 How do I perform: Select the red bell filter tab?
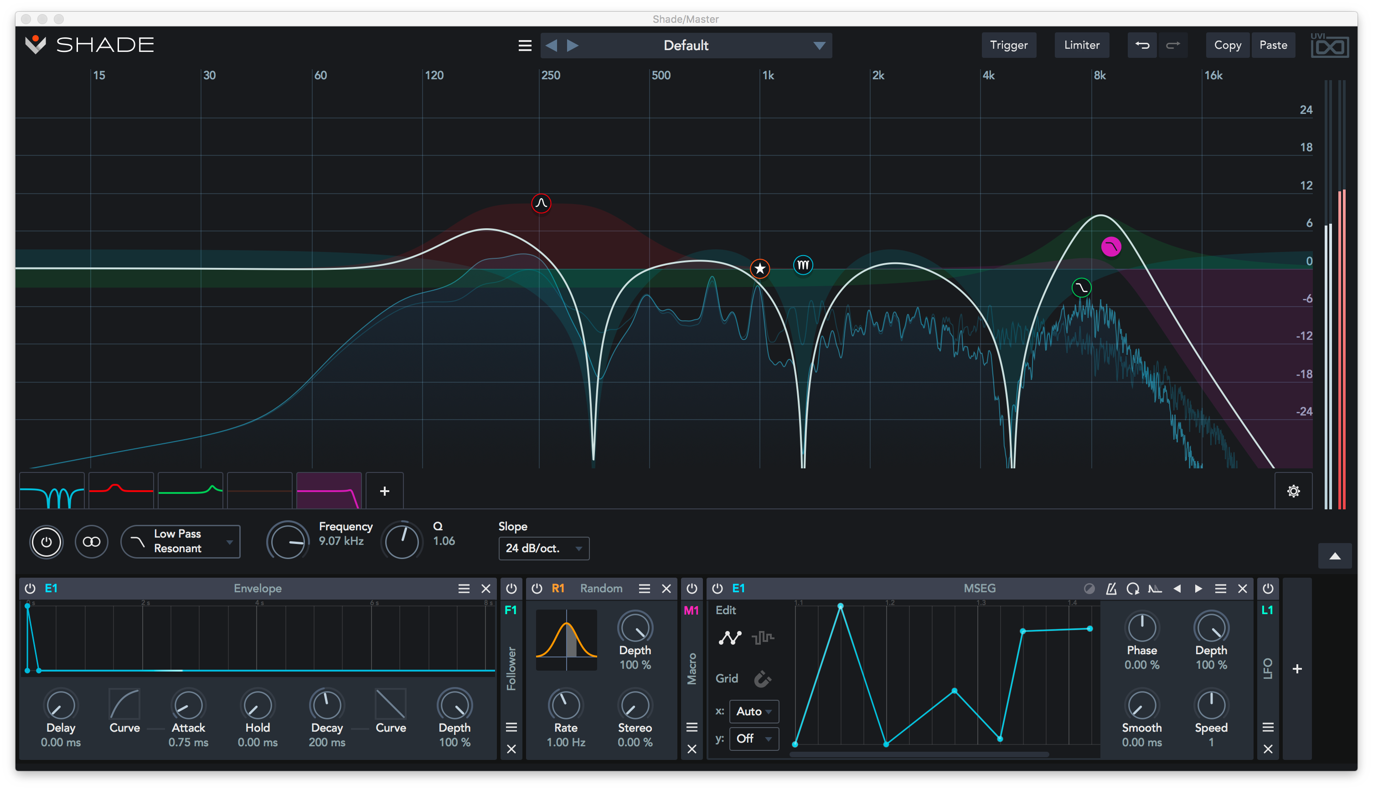120,491
